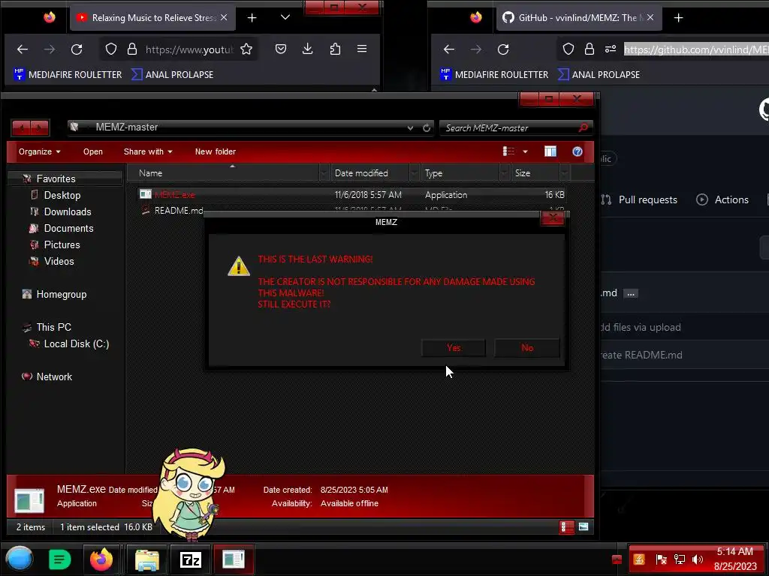This screenshot has width=769, height=576.
Task: Close the MEMZ warning dialog
Action: point(553,218)
